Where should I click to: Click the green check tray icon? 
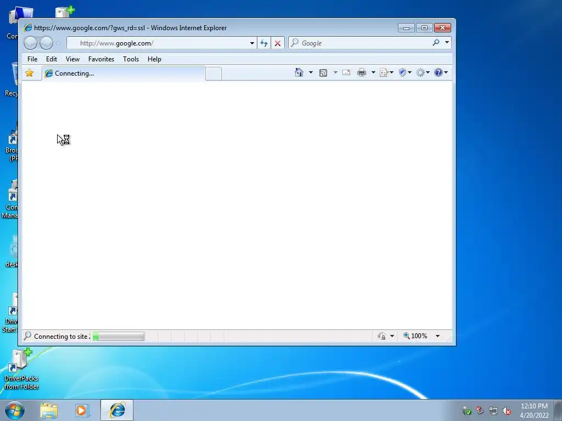click(x=467, y=411)
